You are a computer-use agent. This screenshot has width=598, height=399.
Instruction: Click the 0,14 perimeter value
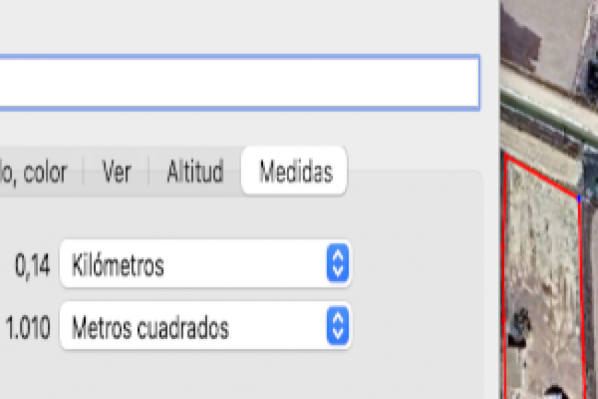[x=32, y=266]
